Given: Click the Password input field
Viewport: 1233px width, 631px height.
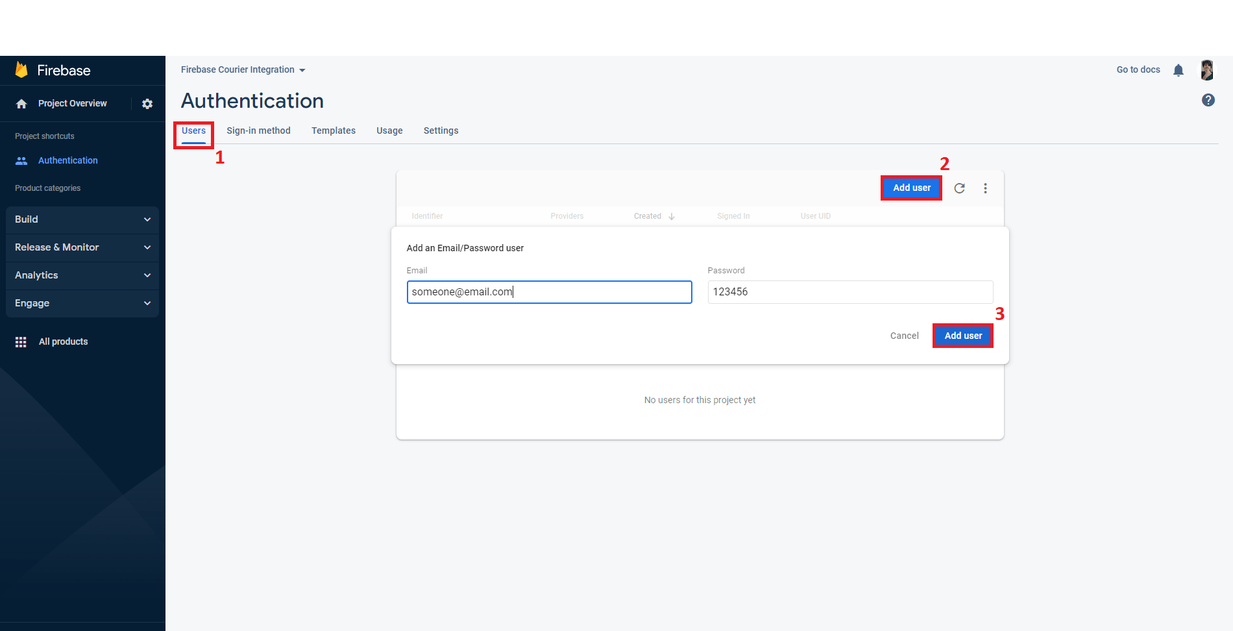Looking at the screenshot, I should click(850, 291).
